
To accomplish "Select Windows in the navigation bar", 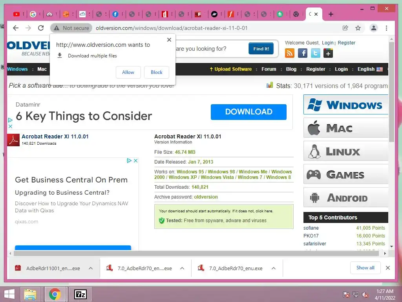I will (x=17, y=69).
